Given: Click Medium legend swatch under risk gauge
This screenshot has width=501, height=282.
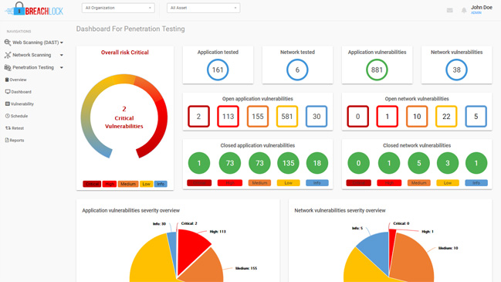Looking at the screenshot, I should (128, 184).
